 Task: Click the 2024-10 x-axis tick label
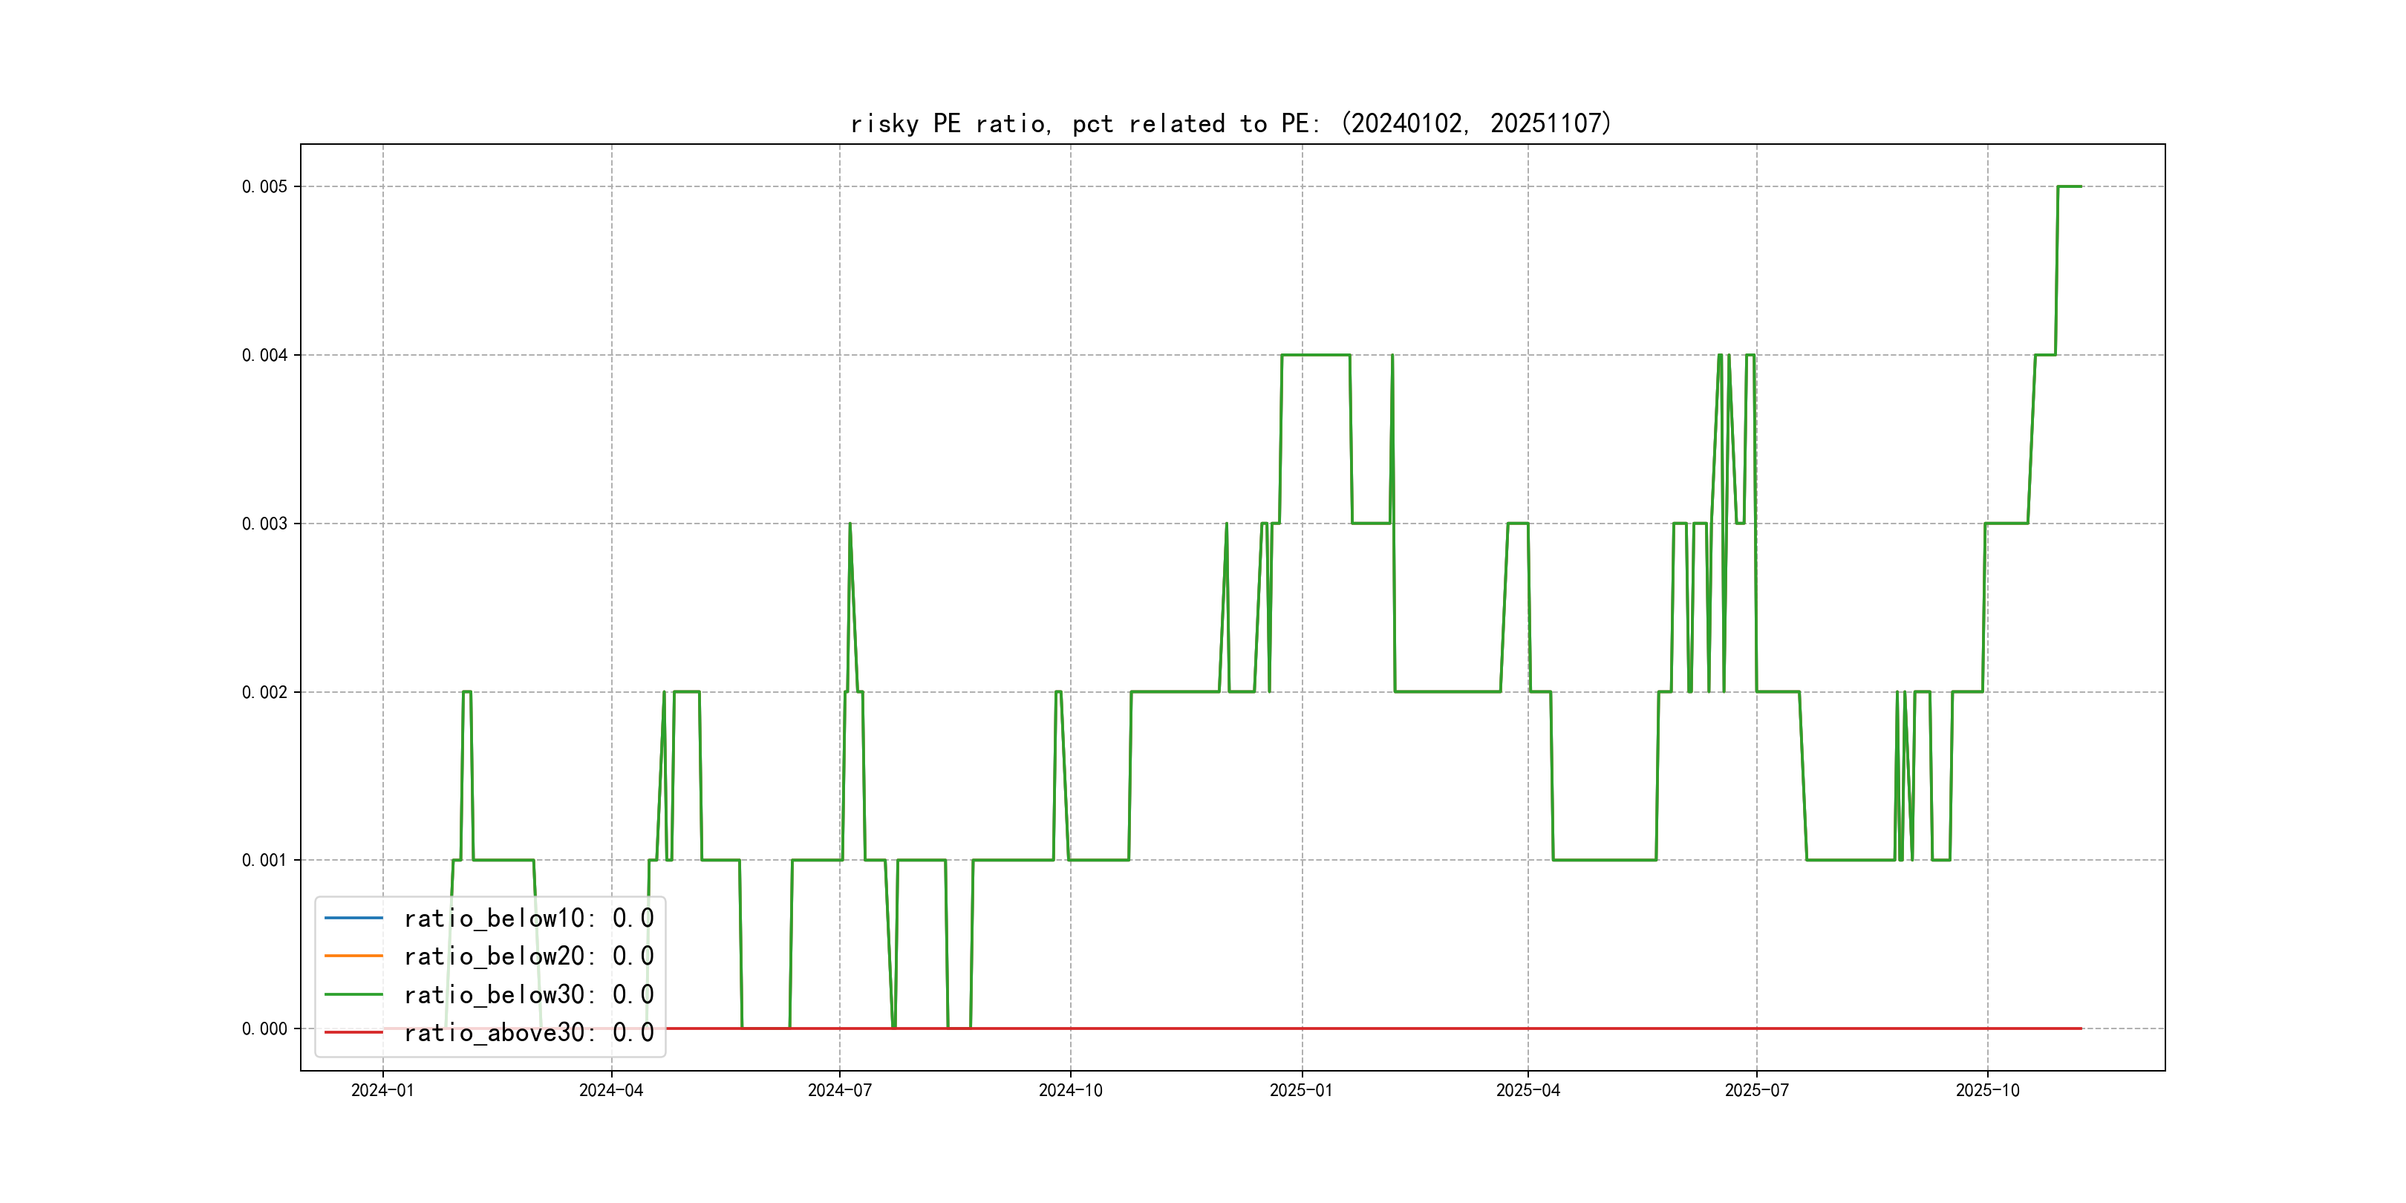(x=1070, y=1091)
